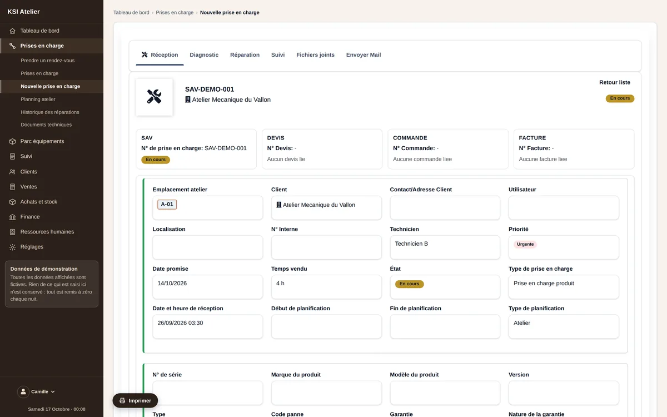Click the text Aucun devis lie
Viewport: 667px width, 417px height.
click(286, 159)
